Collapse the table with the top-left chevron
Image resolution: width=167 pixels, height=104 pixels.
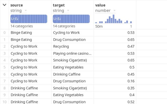(x=4, y=5)
